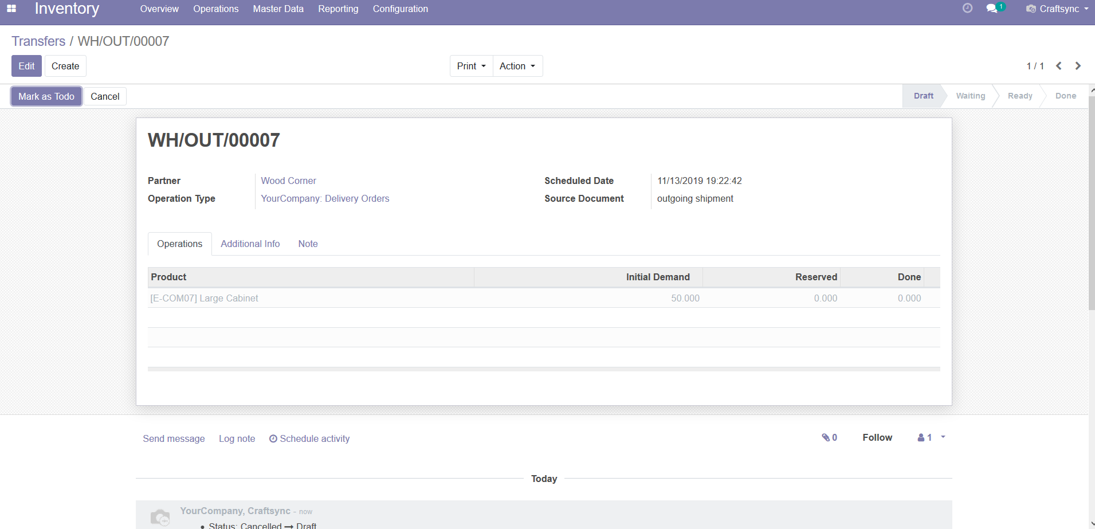
Task: Open the conversations chat bubble icon
Action: click(992, 9)
